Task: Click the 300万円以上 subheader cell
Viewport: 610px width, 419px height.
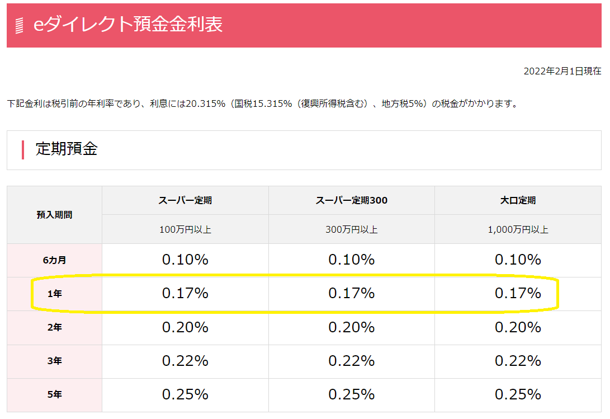Action: 352,229
